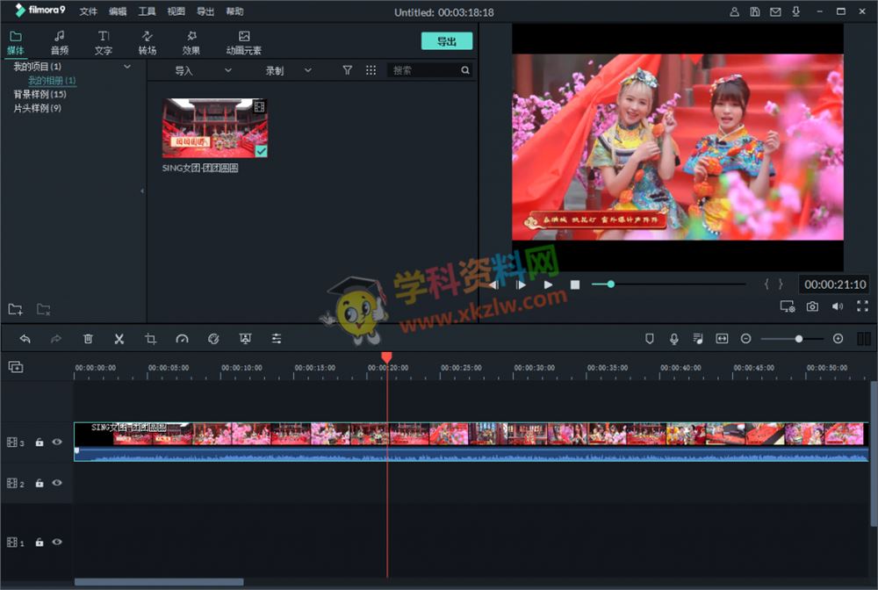Click the filter funnel icon
Image resolution: width=878 pixels, height=590 pixels.
(x=347, y=70)
